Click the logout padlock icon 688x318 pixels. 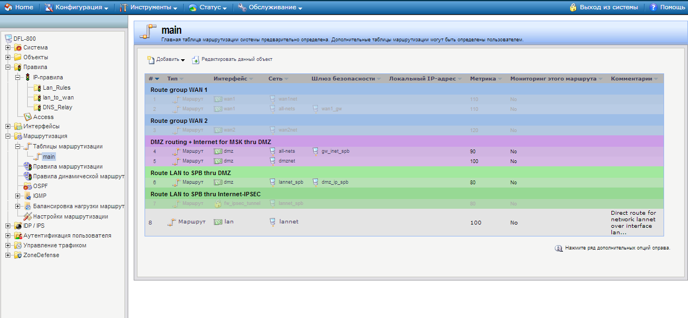point(573,8)
